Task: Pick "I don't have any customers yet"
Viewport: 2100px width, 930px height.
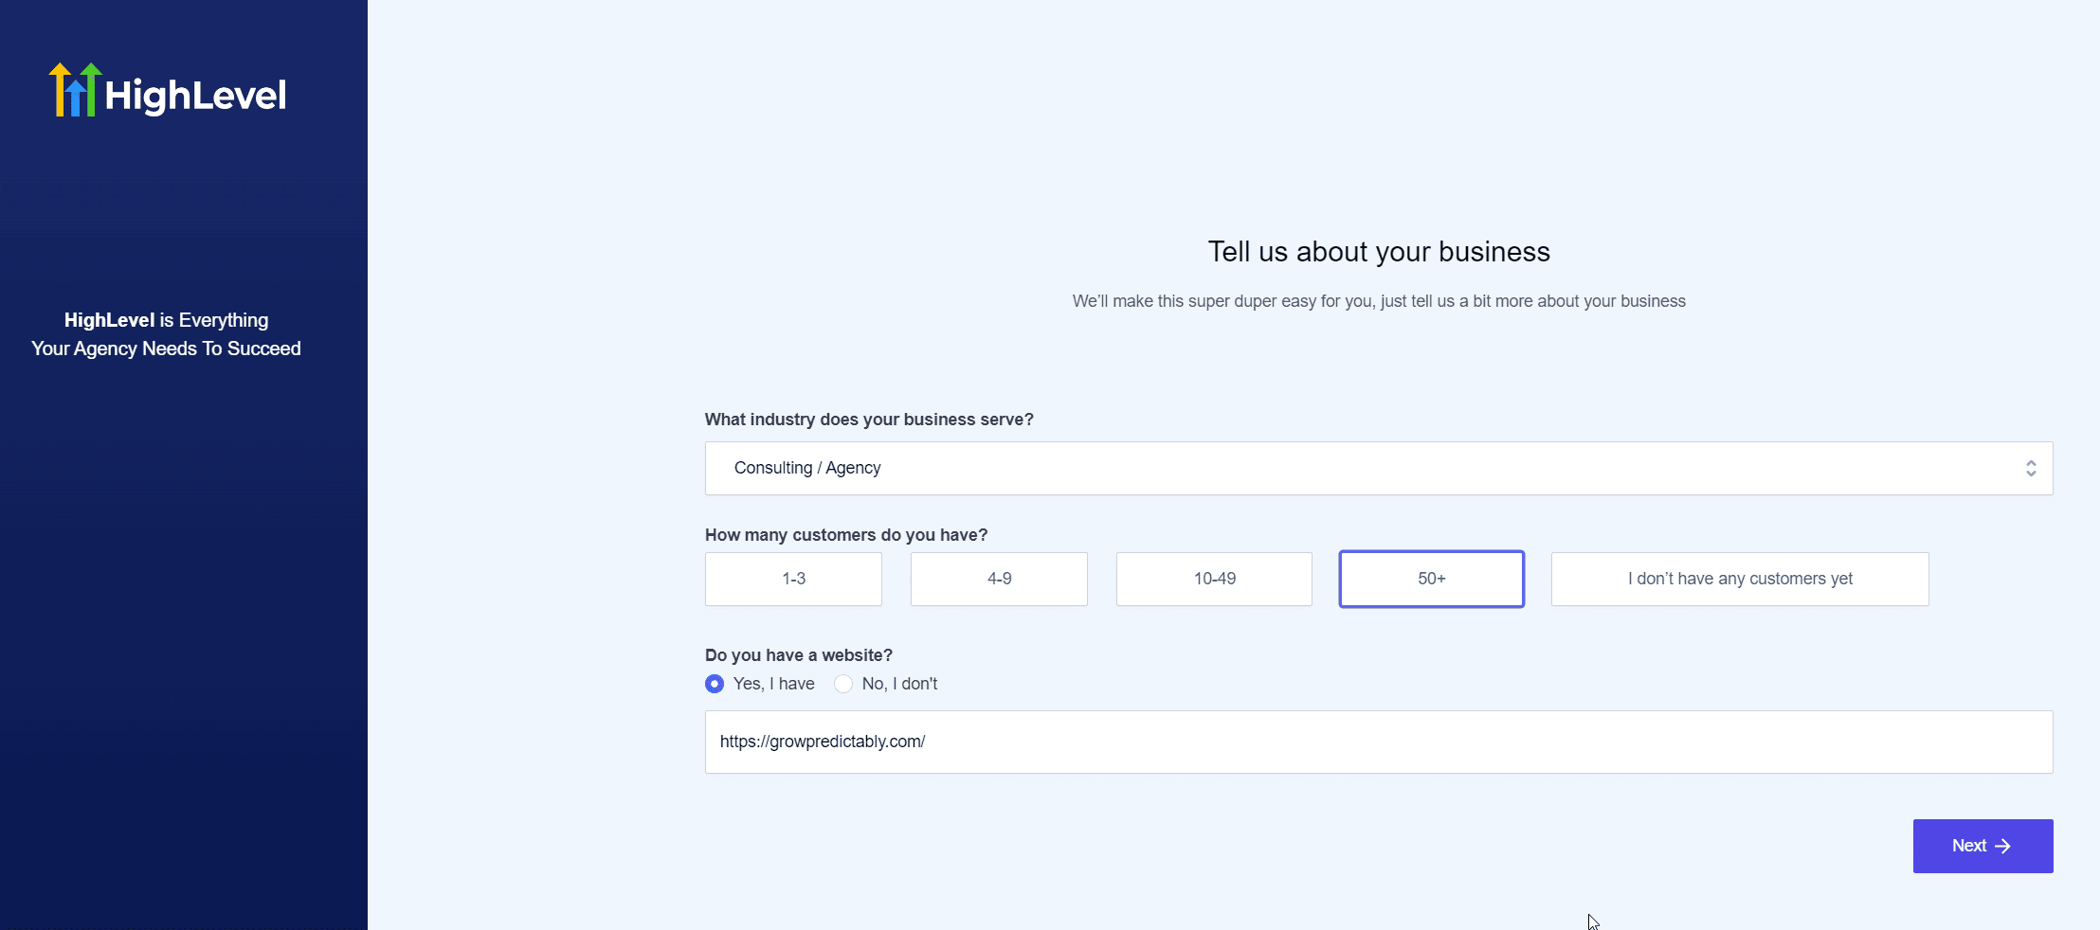Action: pyautogui.click(x=1740, y=579)
